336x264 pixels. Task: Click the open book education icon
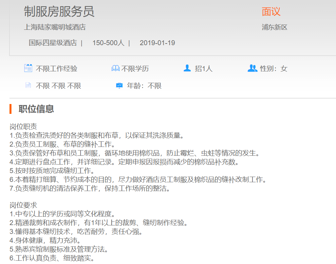pos(115,68)
